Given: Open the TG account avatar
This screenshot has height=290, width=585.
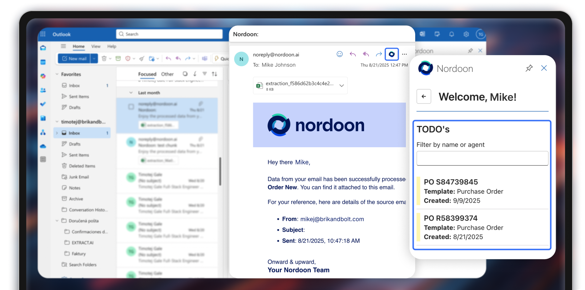Looking at the screenshot, I should point(481,34).
